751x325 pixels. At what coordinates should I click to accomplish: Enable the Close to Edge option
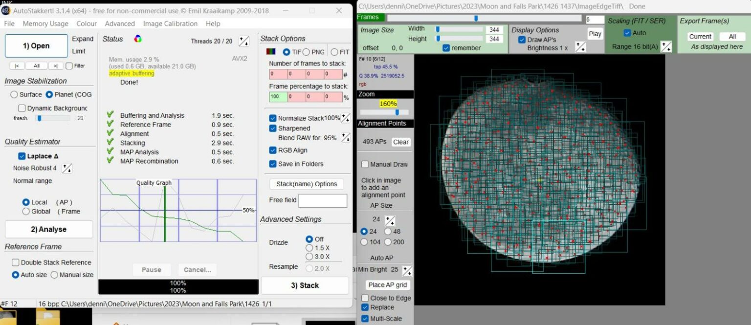(x=365, y=298)
